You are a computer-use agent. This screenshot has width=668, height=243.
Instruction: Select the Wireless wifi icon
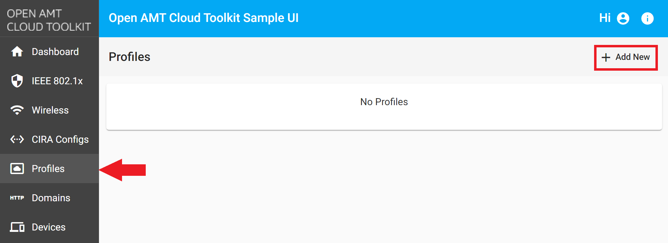tap(16, 110)
